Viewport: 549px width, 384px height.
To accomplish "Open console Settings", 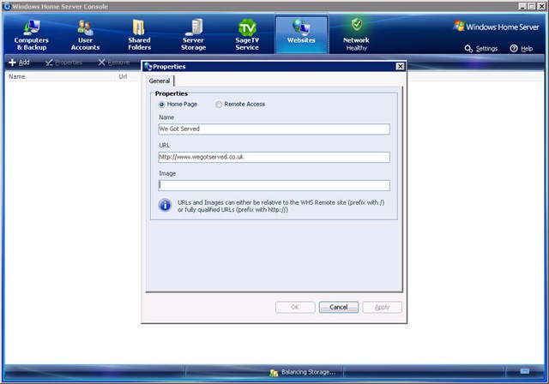I will (x=481, y=49).
